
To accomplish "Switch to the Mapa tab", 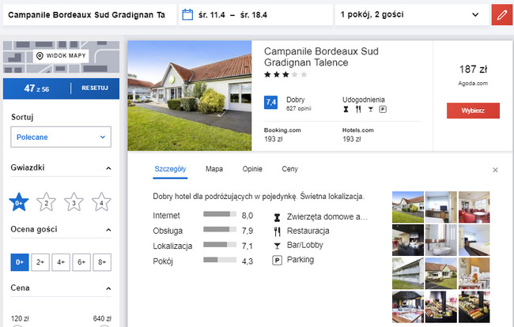I will (214, 169).
